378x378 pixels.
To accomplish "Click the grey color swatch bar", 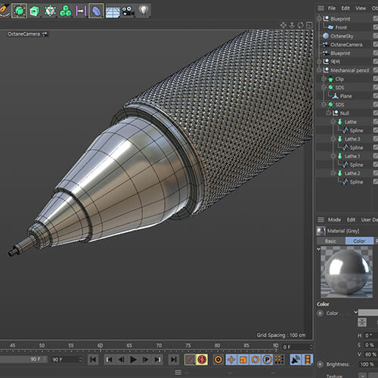I will (x=368, y=313).
